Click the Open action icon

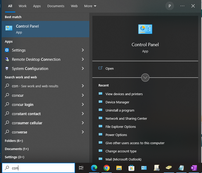[100, 68]
